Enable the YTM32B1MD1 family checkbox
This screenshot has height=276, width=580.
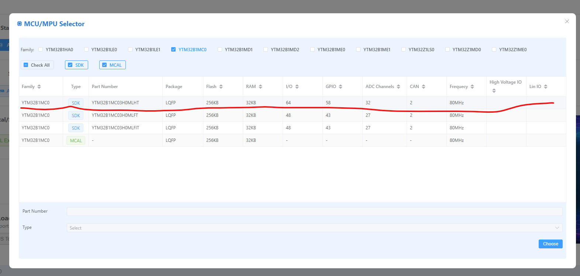220,49
